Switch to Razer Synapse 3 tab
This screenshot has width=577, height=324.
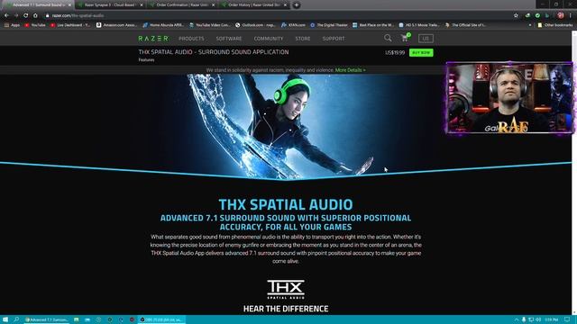110,5
